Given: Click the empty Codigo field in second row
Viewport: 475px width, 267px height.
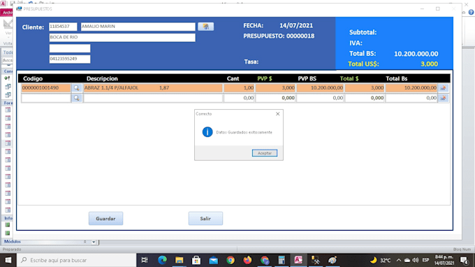Looking at the screenshot, I should (46, 98).
